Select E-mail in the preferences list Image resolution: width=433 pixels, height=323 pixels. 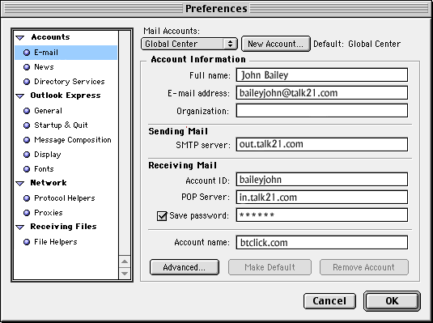coord(66,53)
